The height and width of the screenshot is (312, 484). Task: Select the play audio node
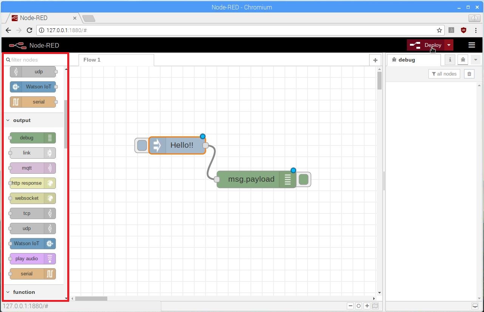(32, 259)
